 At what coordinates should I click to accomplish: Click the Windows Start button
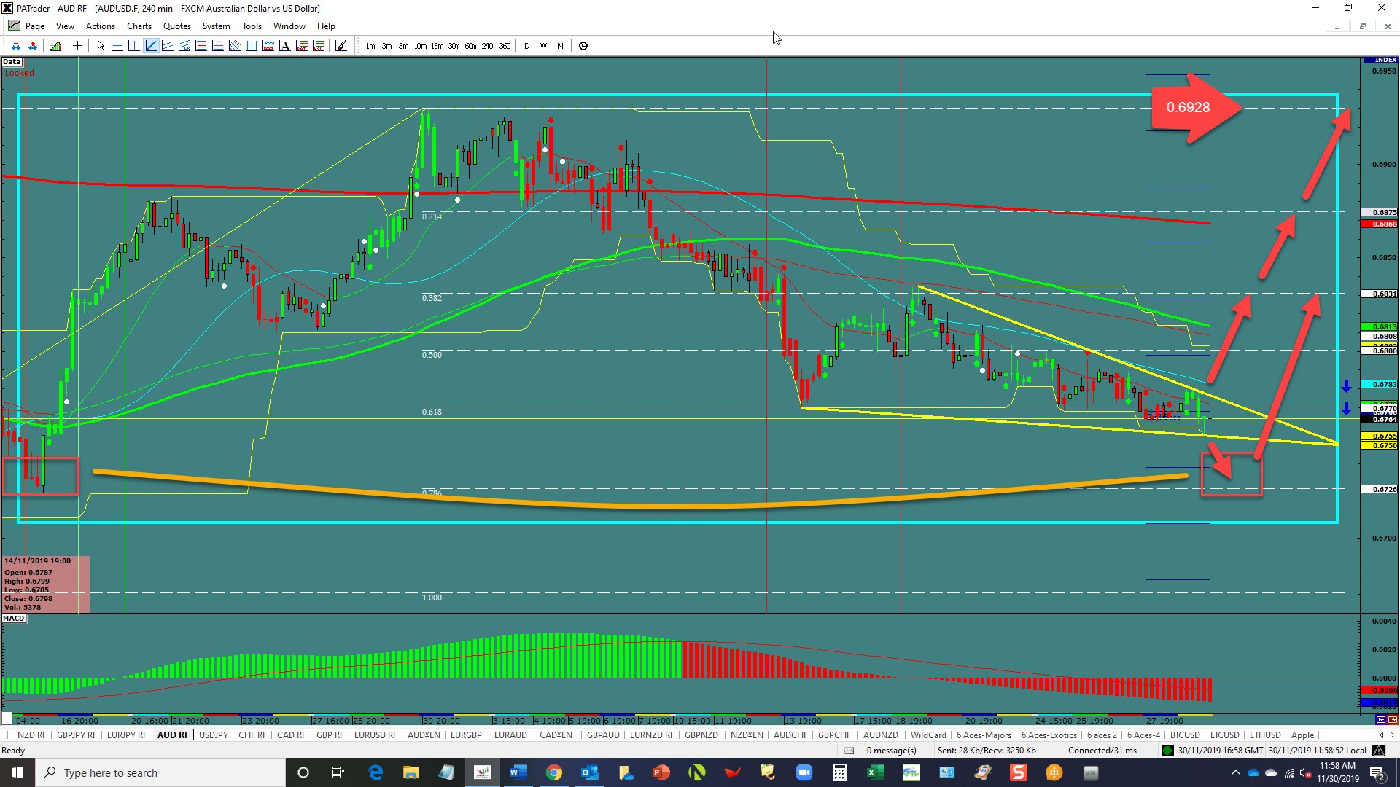(x=17, y=772)
